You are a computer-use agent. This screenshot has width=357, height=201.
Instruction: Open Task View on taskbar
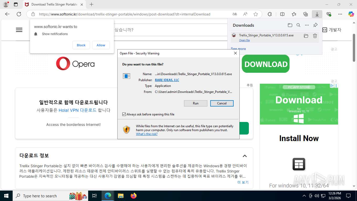click(95, 196)
